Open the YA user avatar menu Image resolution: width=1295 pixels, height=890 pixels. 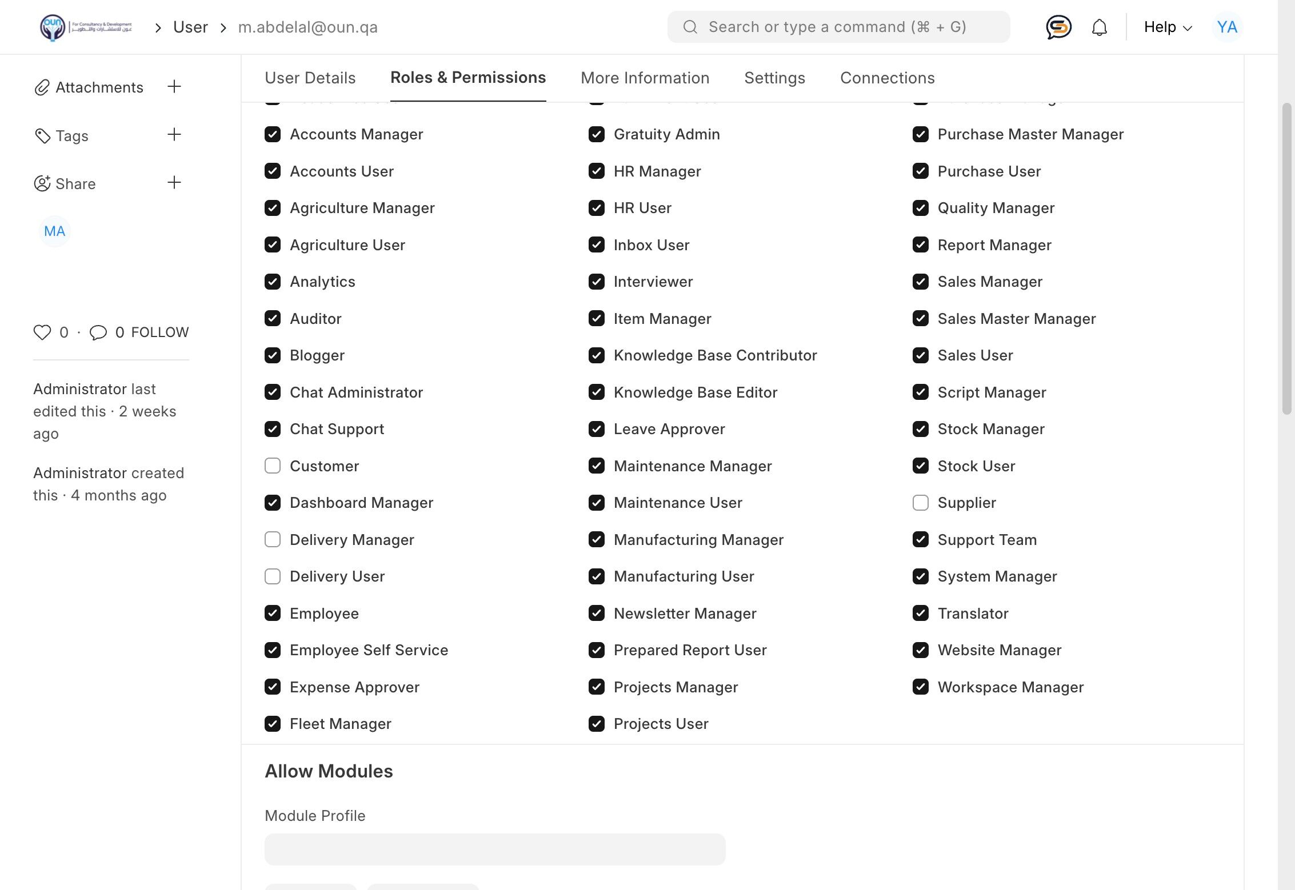pos(1226,27)
